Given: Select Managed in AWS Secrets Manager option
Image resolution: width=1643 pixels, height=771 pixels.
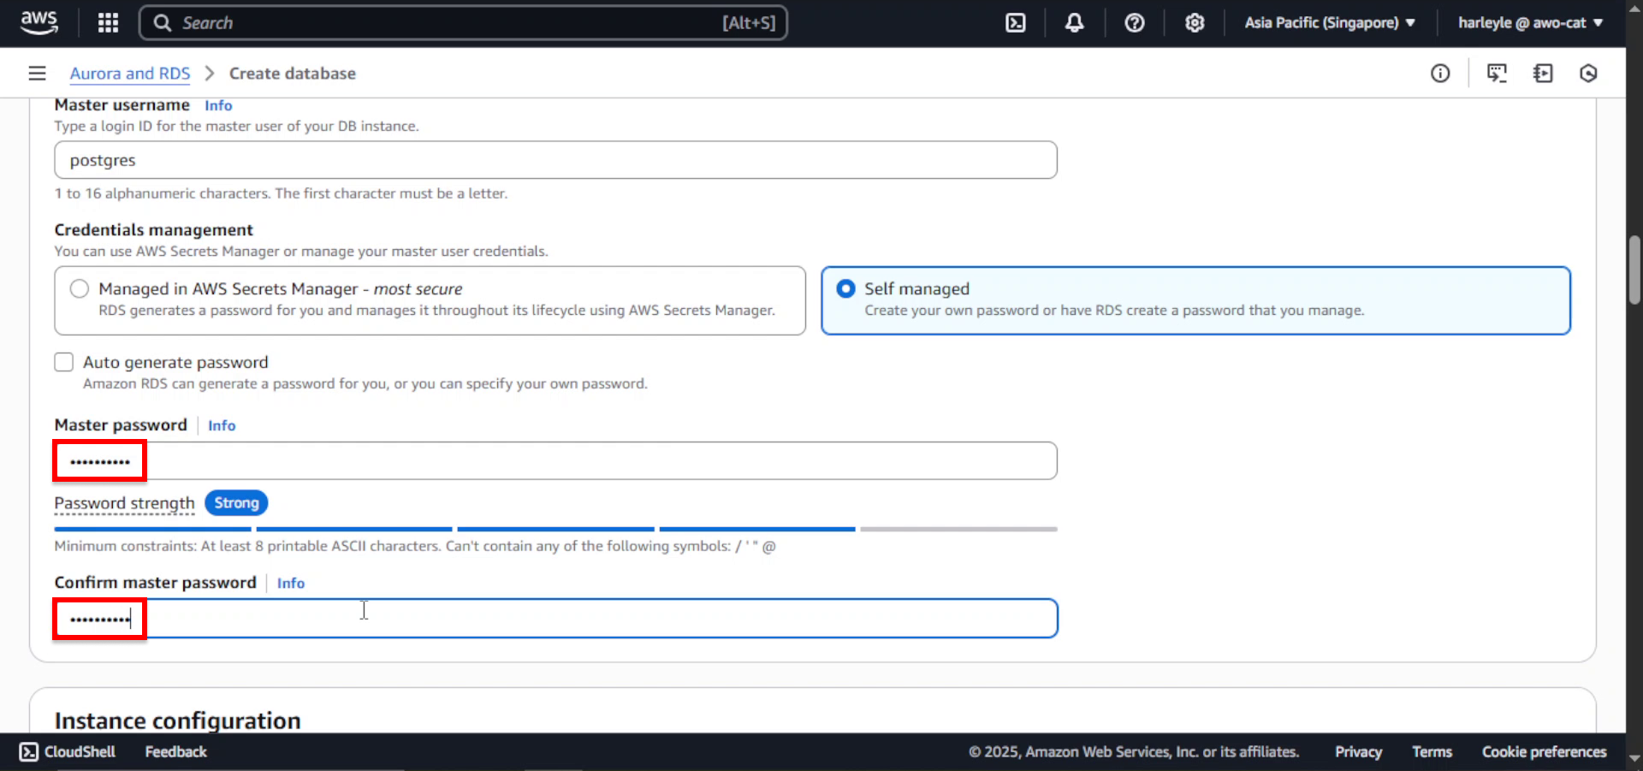Looking at the screenshot, I should click(x=80, y=288).
